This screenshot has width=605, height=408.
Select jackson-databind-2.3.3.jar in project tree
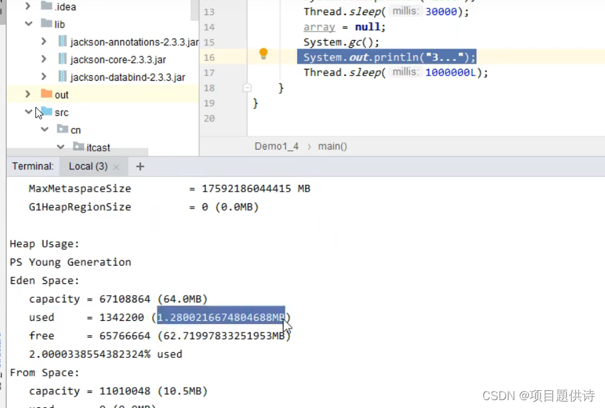pos(128,77)
